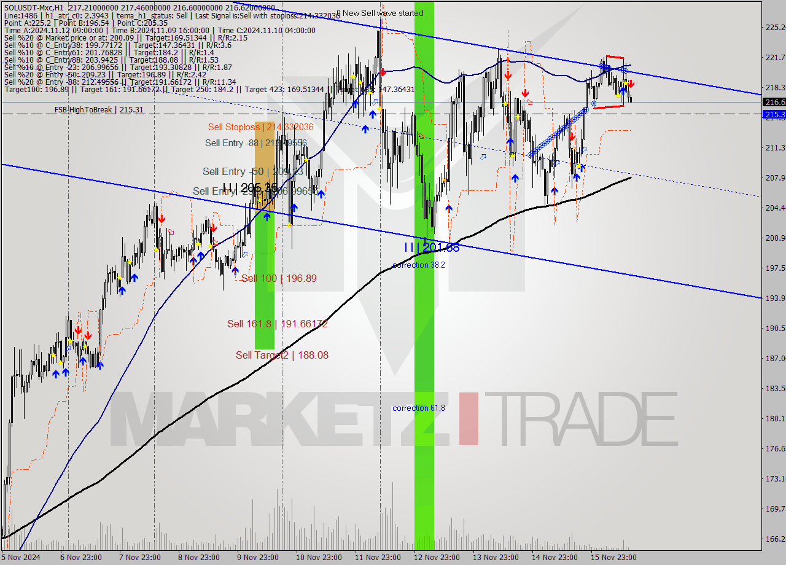This screenshot has width=786, height=565.
Task: Click the 'Target100: 196.89' targets line
Action: point(209,90)
